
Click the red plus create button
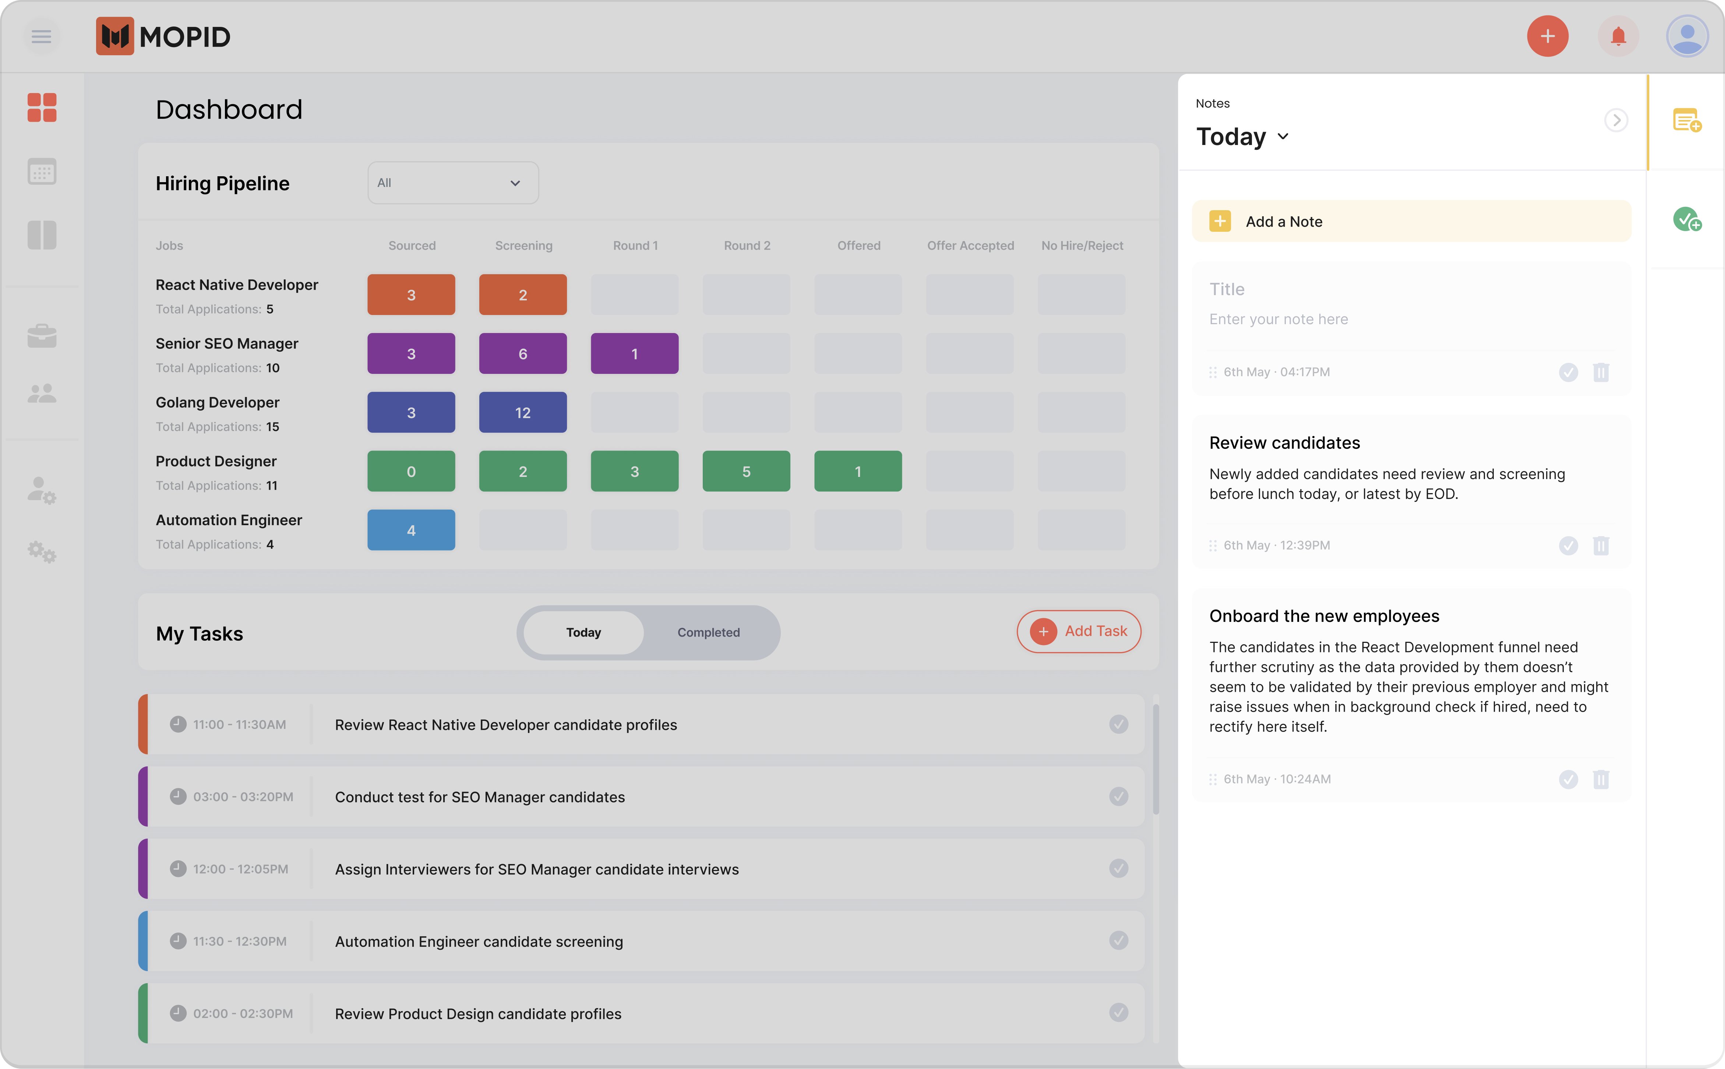pos(1547,36)
